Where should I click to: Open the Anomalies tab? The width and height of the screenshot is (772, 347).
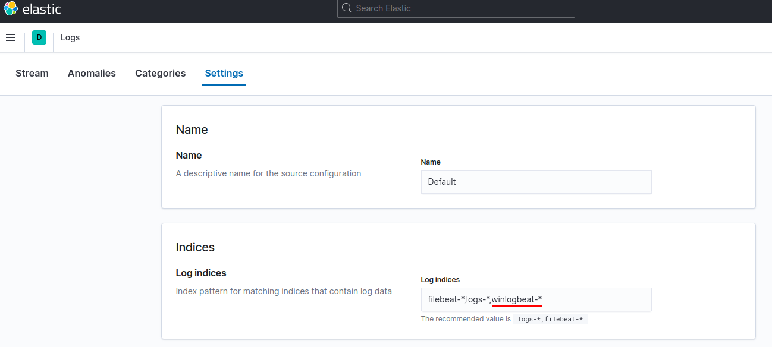point(92,73)
